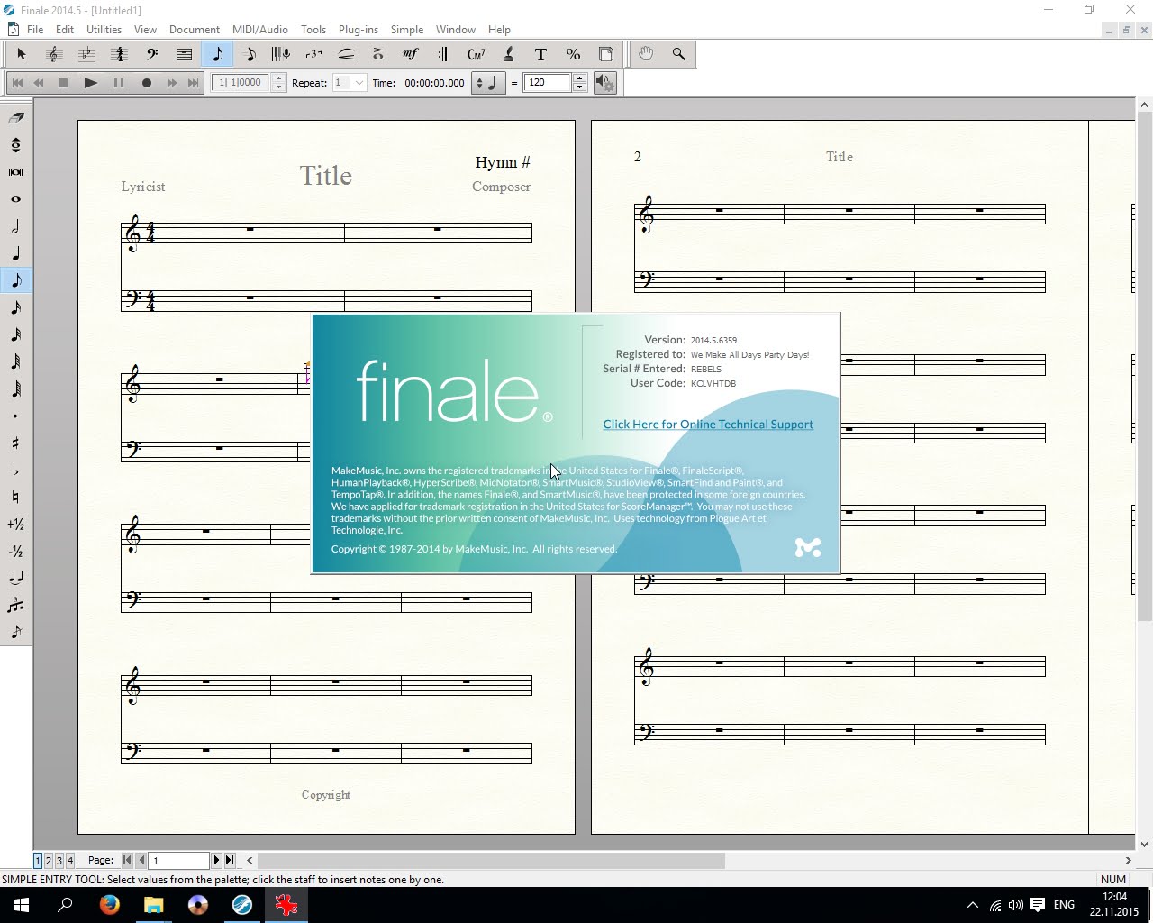Click the tempo value field 120
The height and width of the screenshot is (923, 1153).
(548, 83)
